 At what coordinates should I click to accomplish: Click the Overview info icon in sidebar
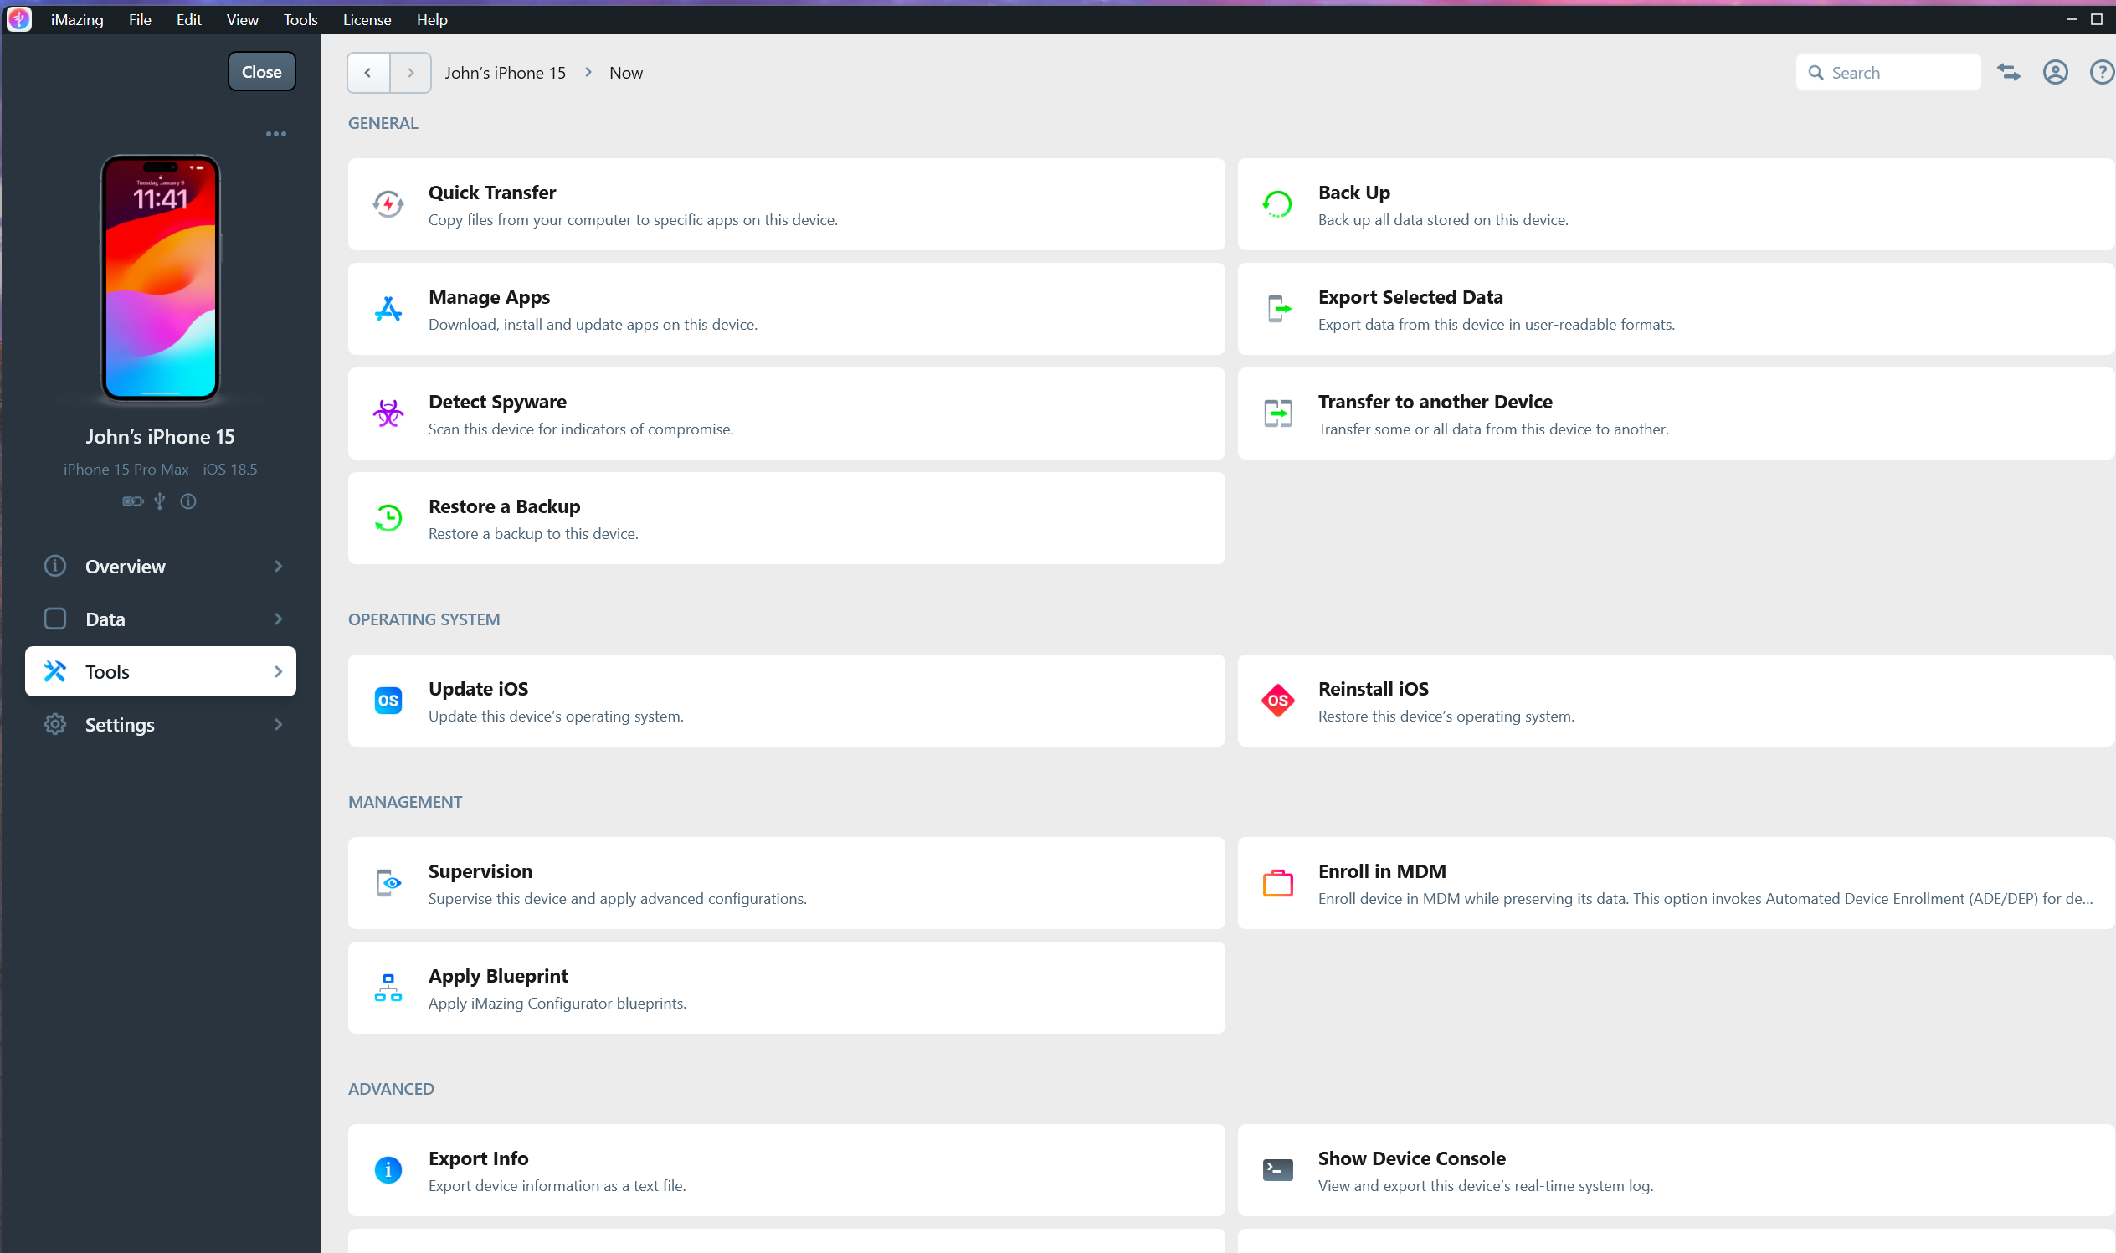coord(55,567)
